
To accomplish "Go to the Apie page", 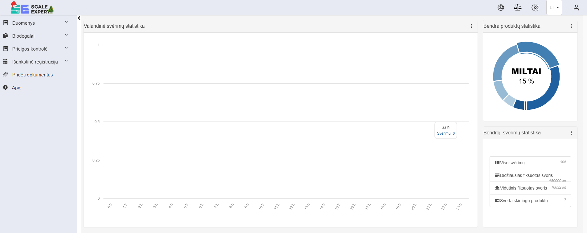I will click(17, 88).
